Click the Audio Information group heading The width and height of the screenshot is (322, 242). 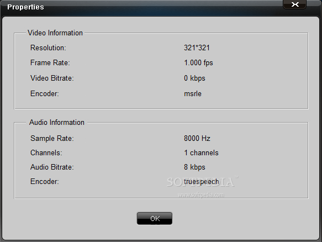pos(57,123)
